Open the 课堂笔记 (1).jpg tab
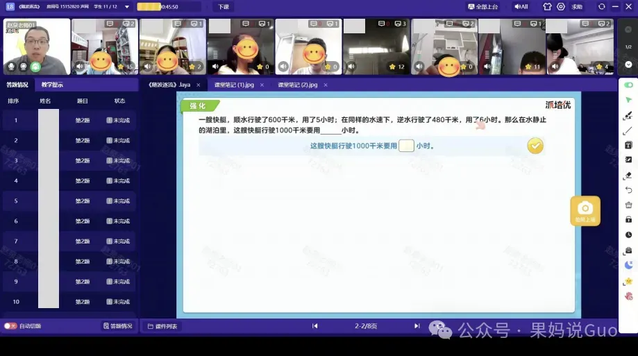 pos(234,85)
